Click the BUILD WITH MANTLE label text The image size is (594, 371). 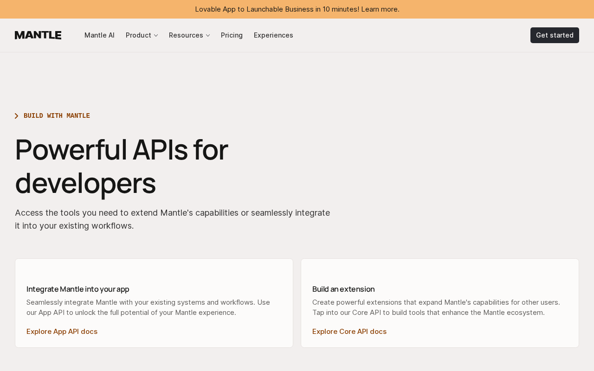pyautogui.click(x=57, y=116)
